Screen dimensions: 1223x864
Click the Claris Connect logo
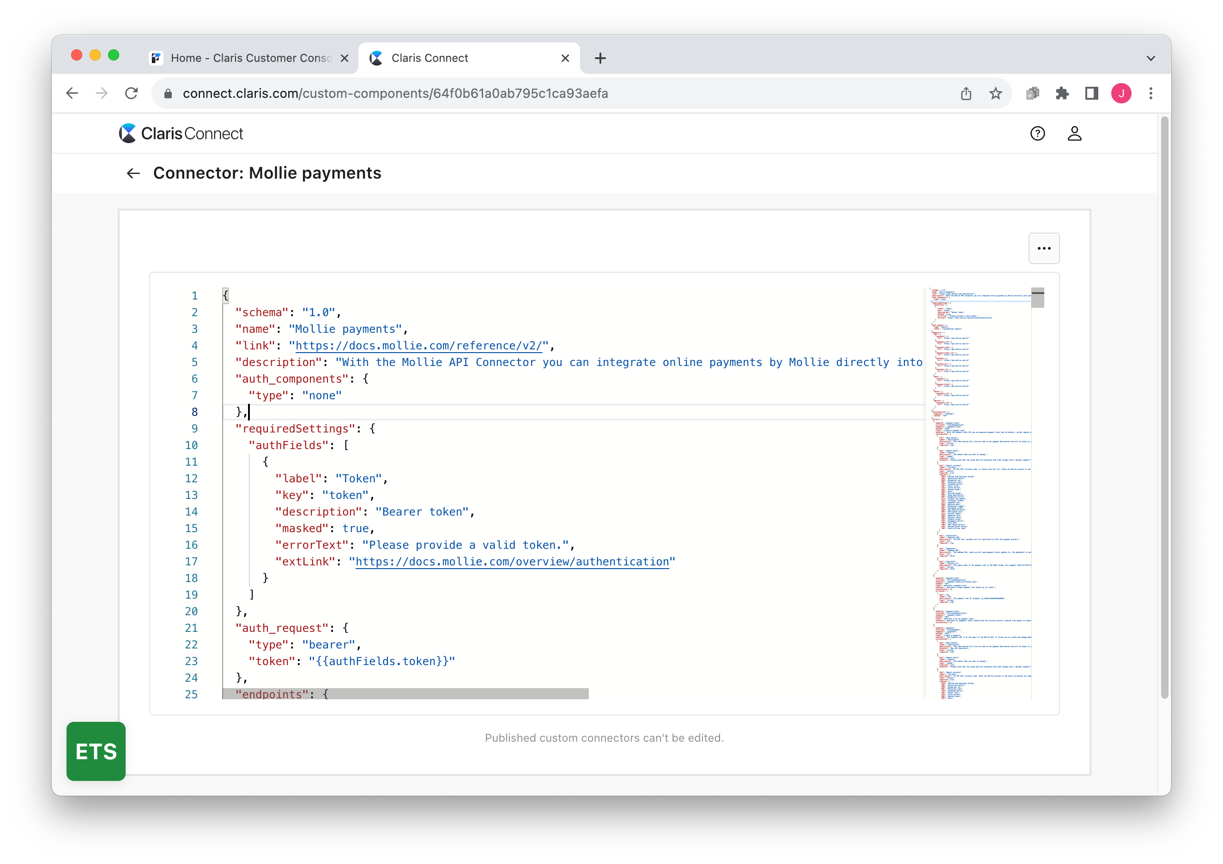click(181, 134)
